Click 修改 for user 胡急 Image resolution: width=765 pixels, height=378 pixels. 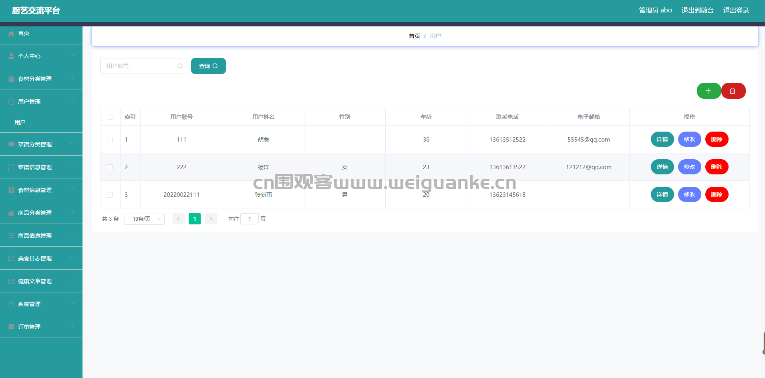tap(689, 139)
